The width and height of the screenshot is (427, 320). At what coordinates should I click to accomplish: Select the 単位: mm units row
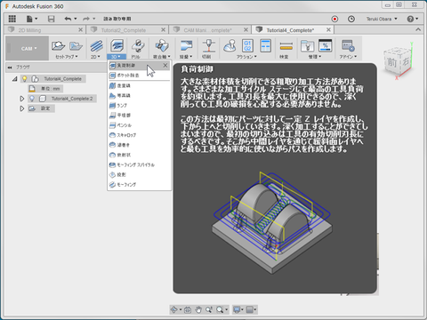(x=45, y=89)
